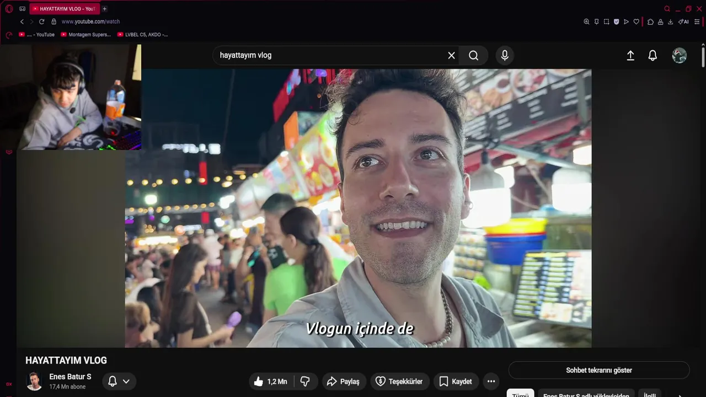Click the Teşekkürler thanks button

tap(399, 381)
